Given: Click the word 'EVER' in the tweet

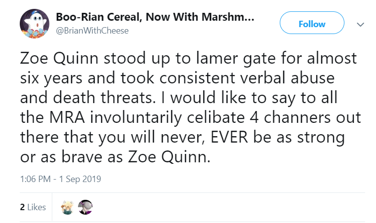Looking at the screenshot, I should [x=229, y=137].
